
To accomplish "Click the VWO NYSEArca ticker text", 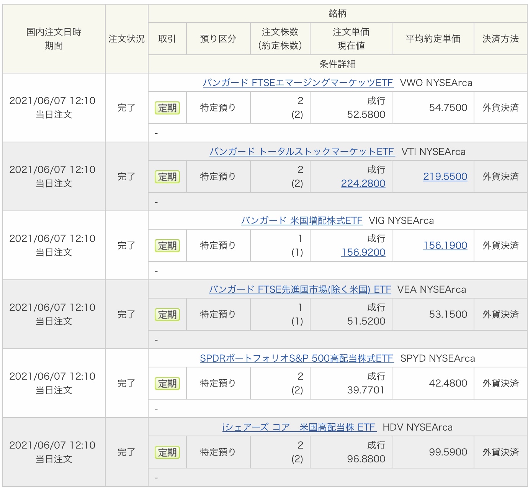I will (436, 83).
